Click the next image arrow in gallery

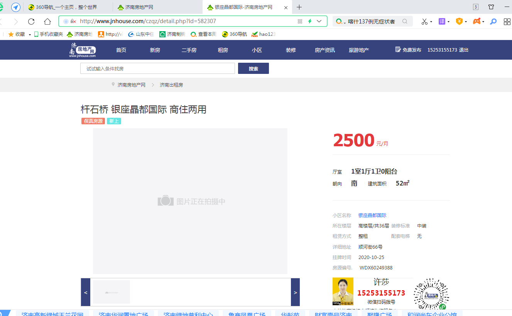tap(295, 293)
